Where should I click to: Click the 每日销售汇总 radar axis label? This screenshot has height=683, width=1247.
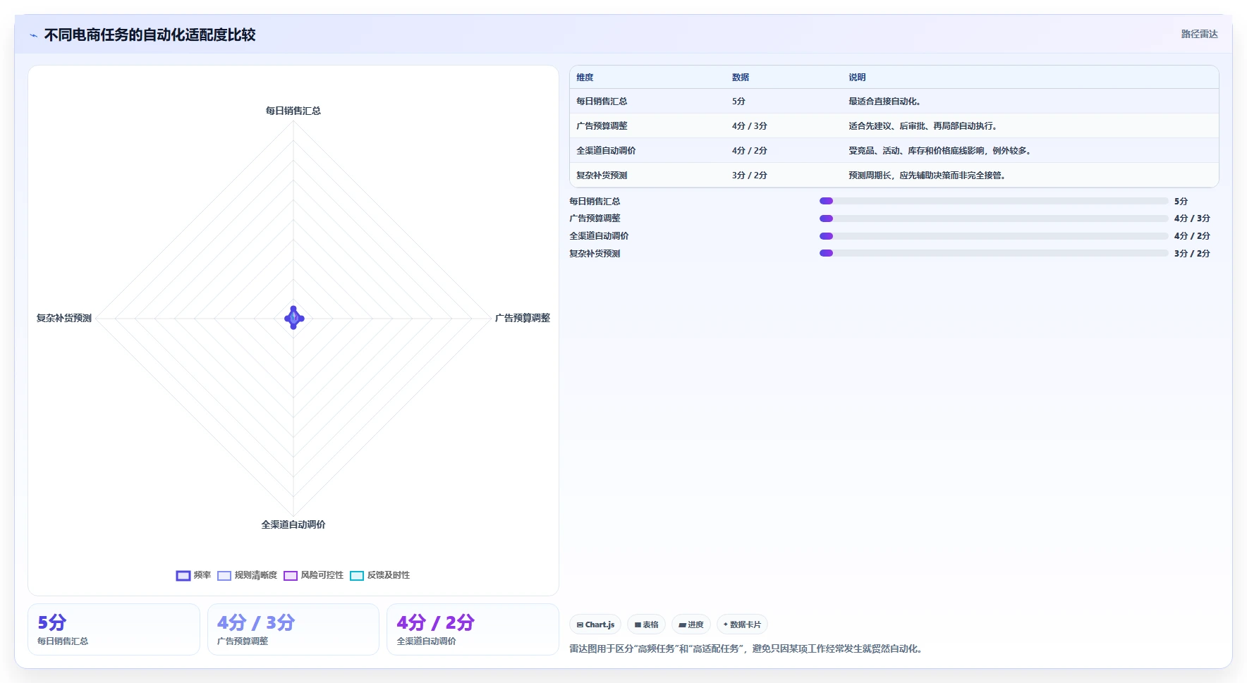pyautogui.click(x=293, y=111)
